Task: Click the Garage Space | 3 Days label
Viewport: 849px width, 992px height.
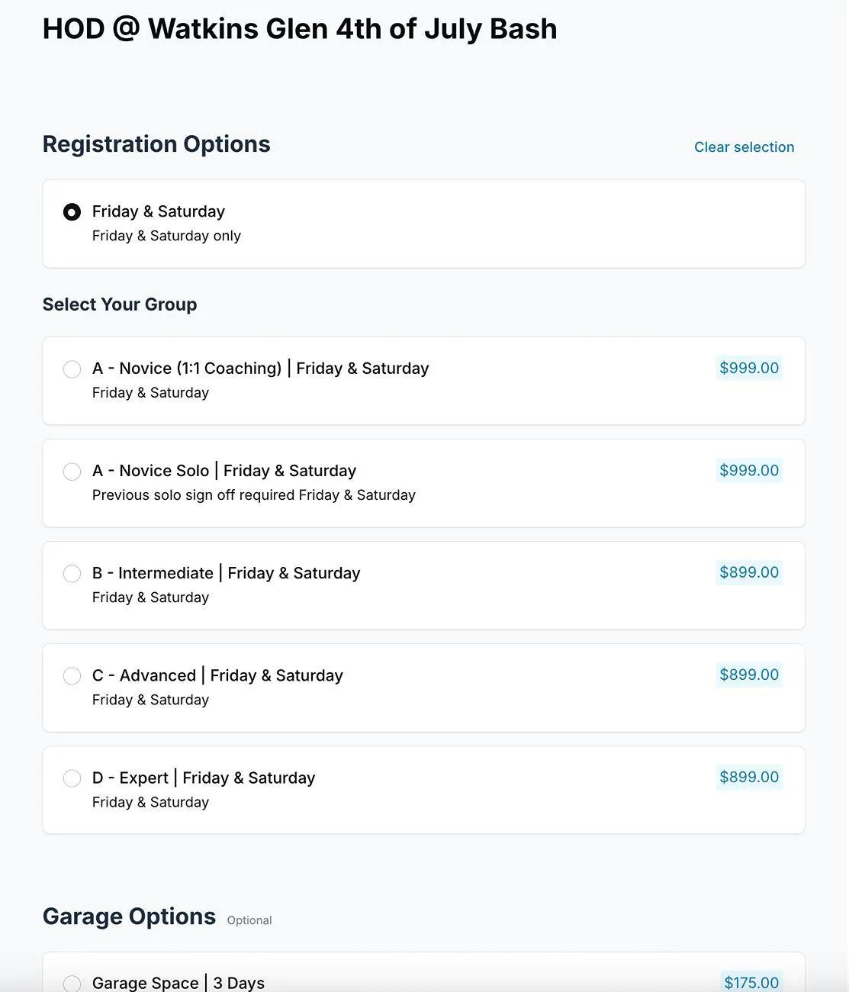Action: coord(178,983)
